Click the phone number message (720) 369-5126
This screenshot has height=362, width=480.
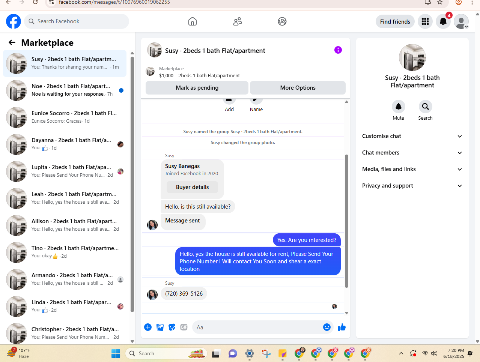tap(184, 294)
